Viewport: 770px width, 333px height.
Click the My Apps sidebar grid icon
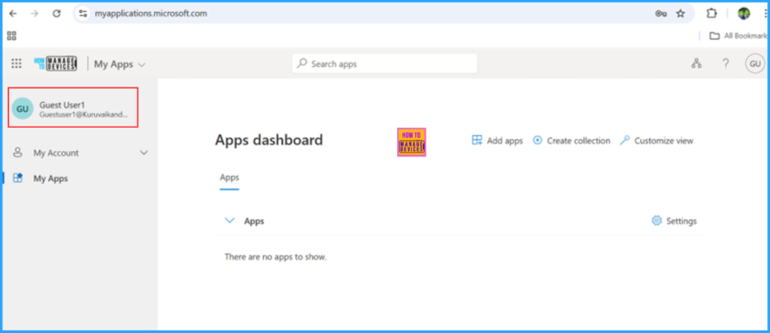coord(18,178)
